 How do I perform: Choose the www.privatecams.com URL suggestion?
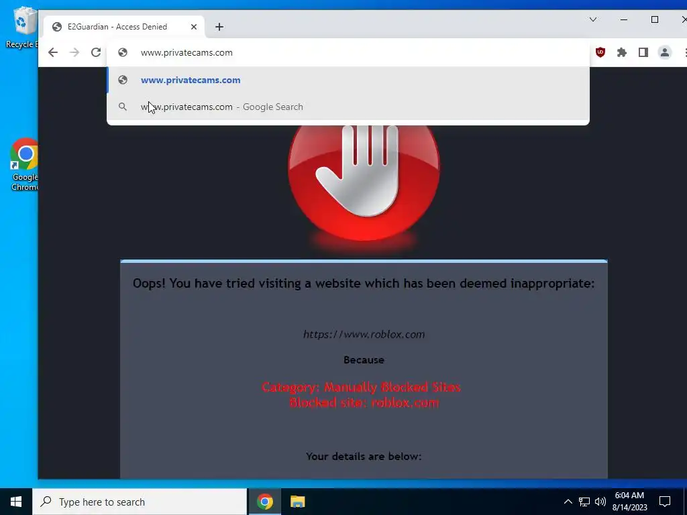[348, 80]
